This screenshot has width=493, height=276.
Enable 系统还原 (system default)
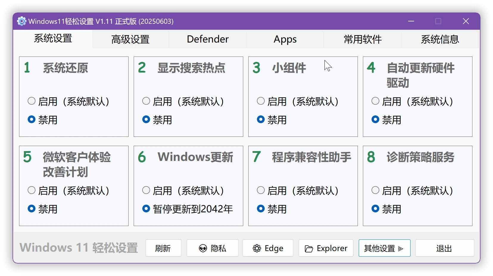32,101
